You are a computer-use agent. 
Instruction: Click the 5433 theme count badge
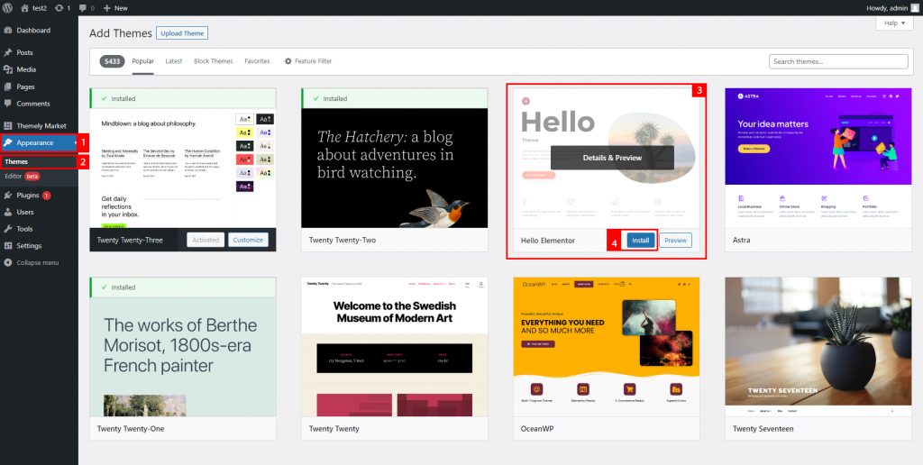[112, 61]
